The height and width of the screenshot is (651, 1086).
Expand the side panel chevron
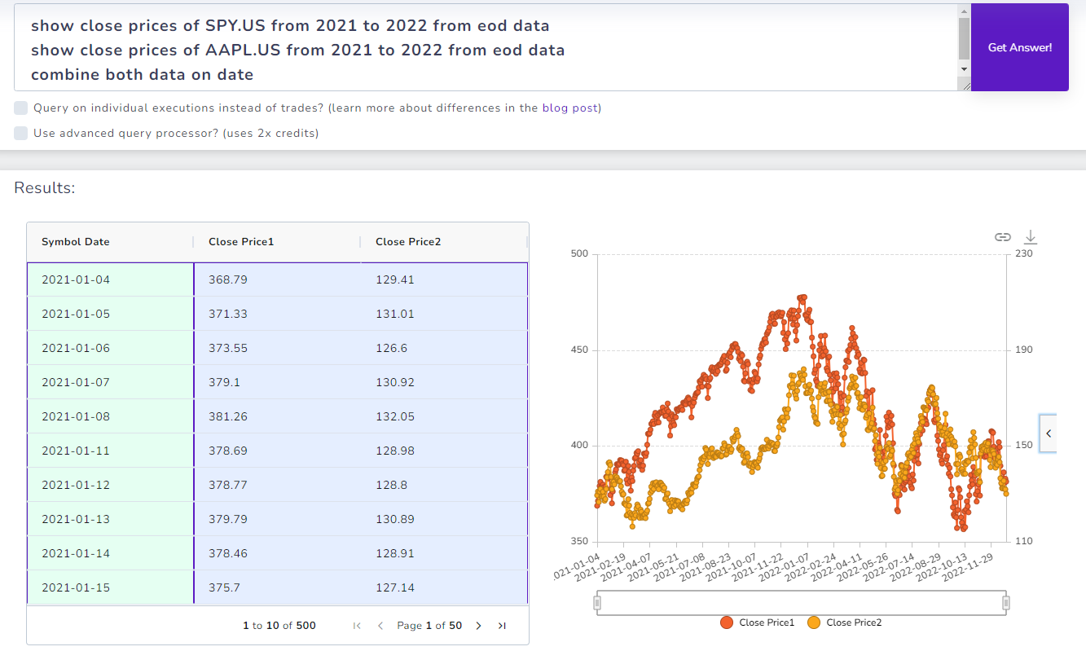(x=1049, y=433)
